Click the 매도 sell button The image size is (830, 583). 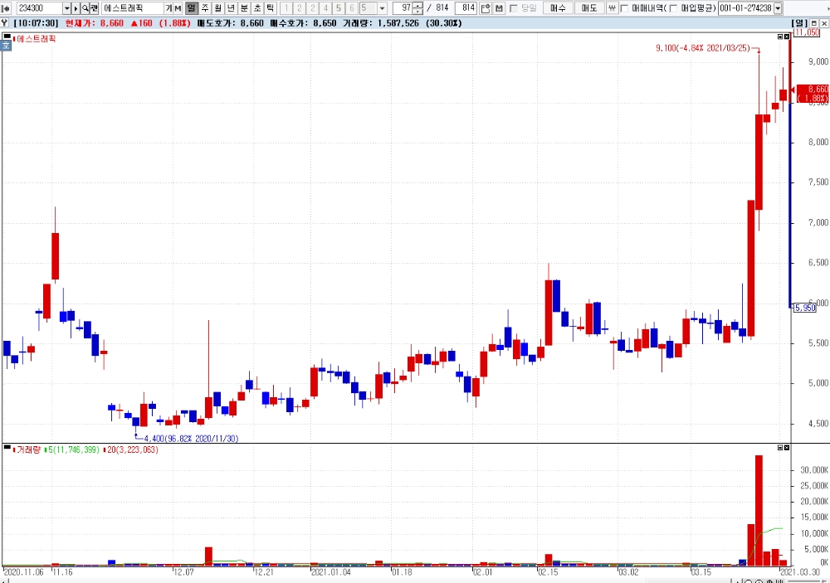pyautogui.click(x=588, y=8)
